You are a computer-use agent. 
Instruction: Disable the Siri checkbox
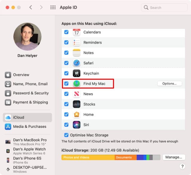[66, 125]
